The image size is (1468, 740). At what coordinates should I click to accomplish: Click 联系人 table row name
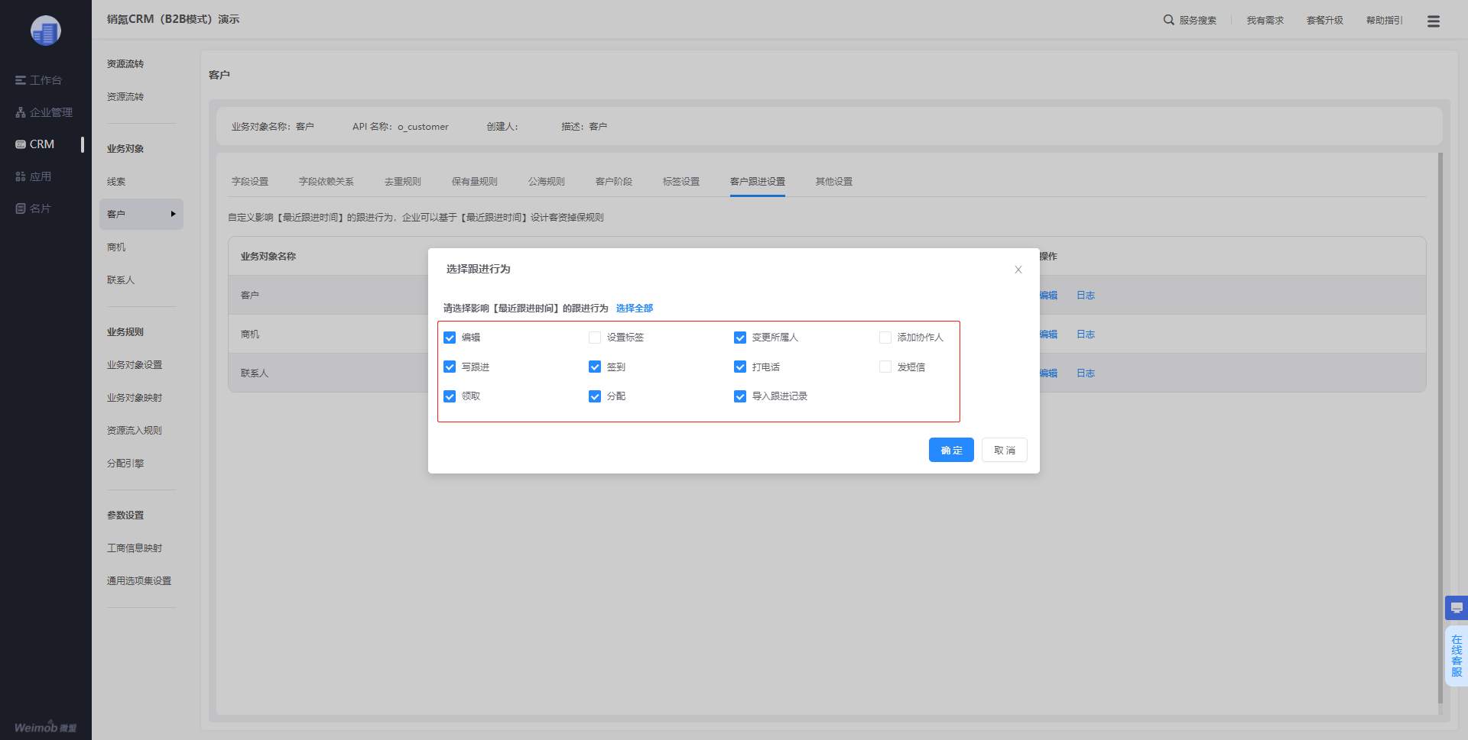(255, 373)
